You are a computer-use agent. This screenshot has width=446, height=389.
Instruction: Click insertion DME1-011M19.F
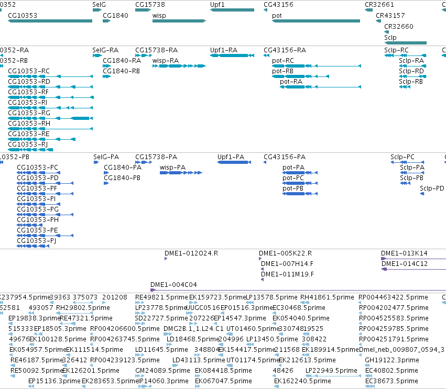pyautogui.click(x=262, y=280)
